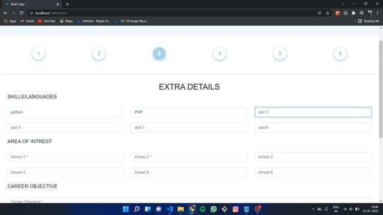
Task: Focus the Intrest 2 input
Action: (x=189, y=157)
